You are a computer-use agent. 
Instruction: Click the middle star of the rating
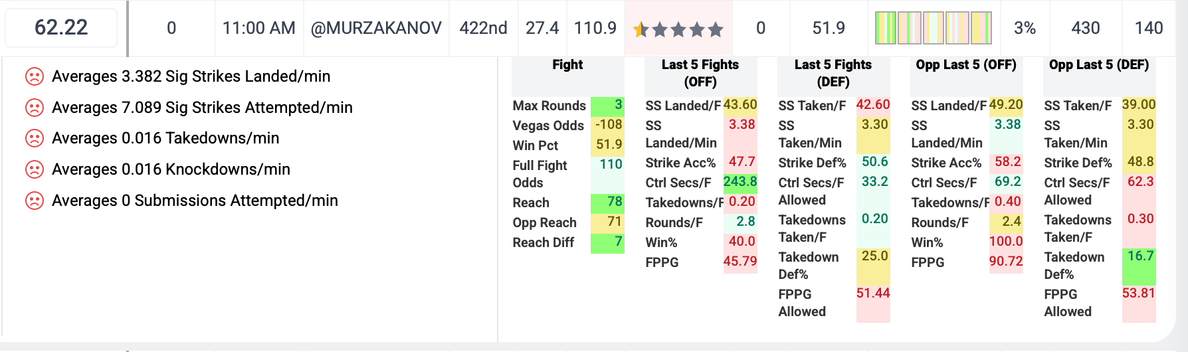(678, 29)
